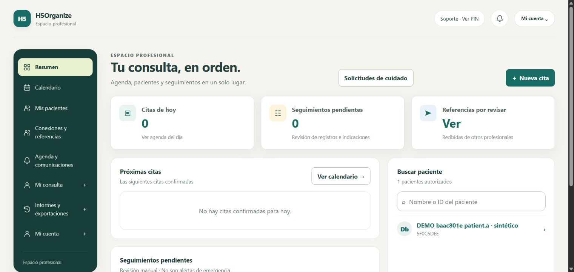Focus the Nombre o ID del paciente field
This screenshot has width=574, height=272.
(x=471, y=202)
